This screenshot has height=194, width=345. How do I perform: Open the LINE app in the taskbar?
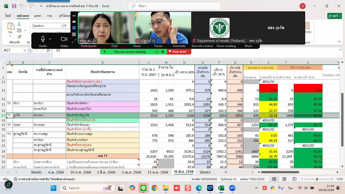pyautogui.click(x=144, y=188)
